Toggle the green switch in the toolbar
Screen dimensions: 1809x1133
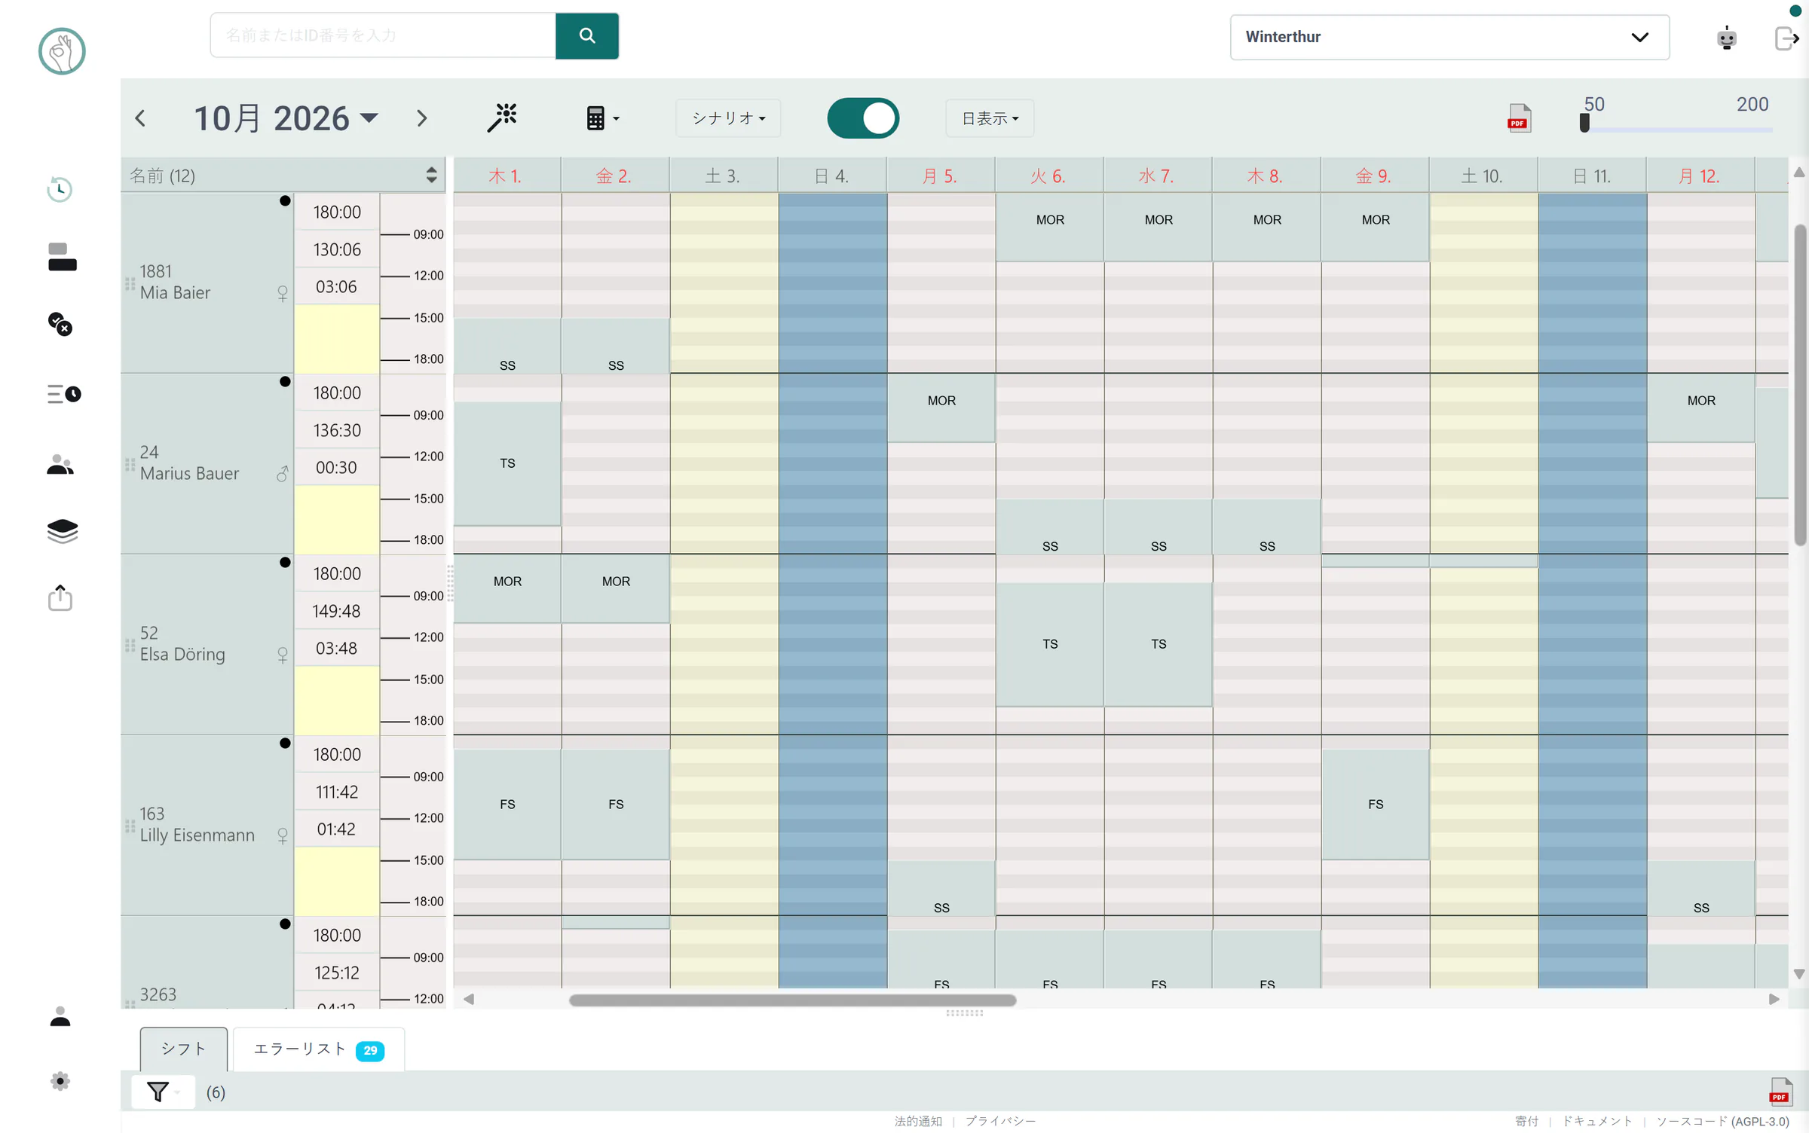tap(863, 118)
